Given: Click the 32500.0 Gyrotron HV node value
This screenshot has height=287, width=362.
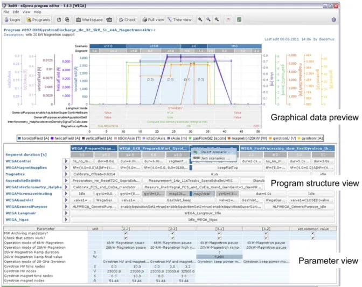Looking at the screenshot, I should coord(187,271).
